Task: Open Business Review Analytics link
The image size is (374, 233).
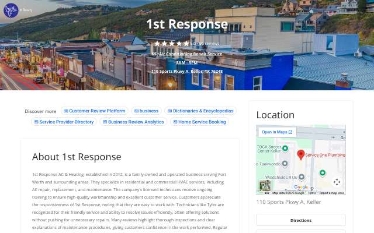Action: [x=133, y=122]
